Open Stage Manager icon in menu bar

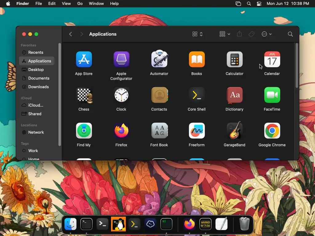point(238,4)
